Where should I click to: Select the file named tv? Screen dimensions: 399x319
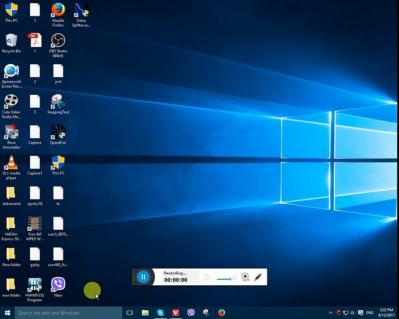[58, 196]
